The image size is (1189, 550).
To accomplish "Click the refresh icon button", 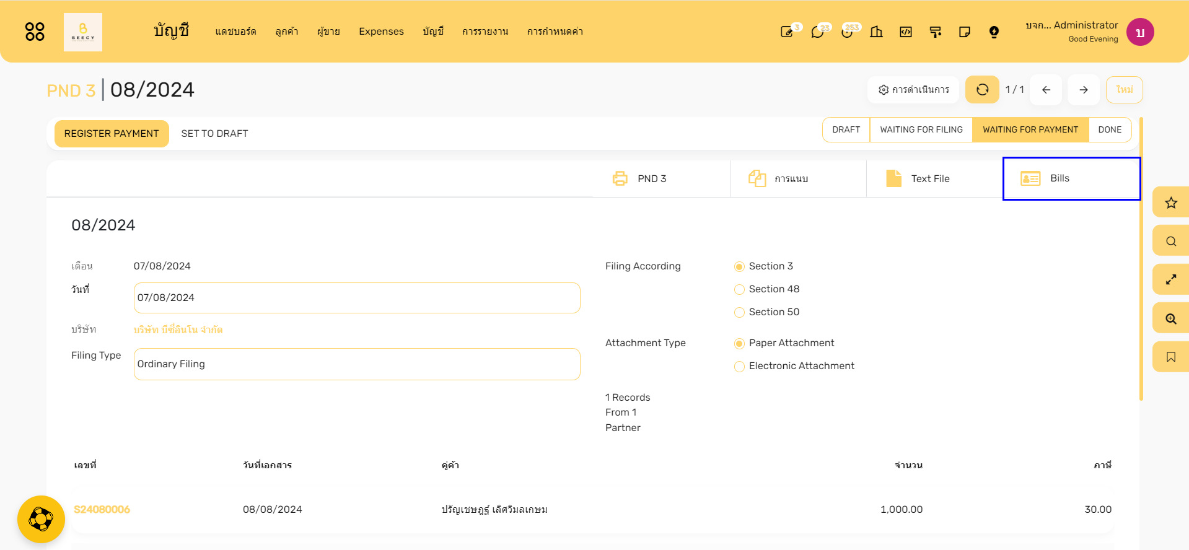I will (x=982, y=90).
